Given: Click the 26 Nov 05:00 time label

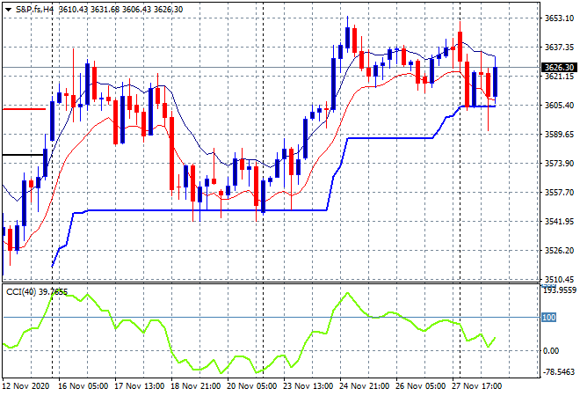Looking at the screenshot, I should coord(421,386).
